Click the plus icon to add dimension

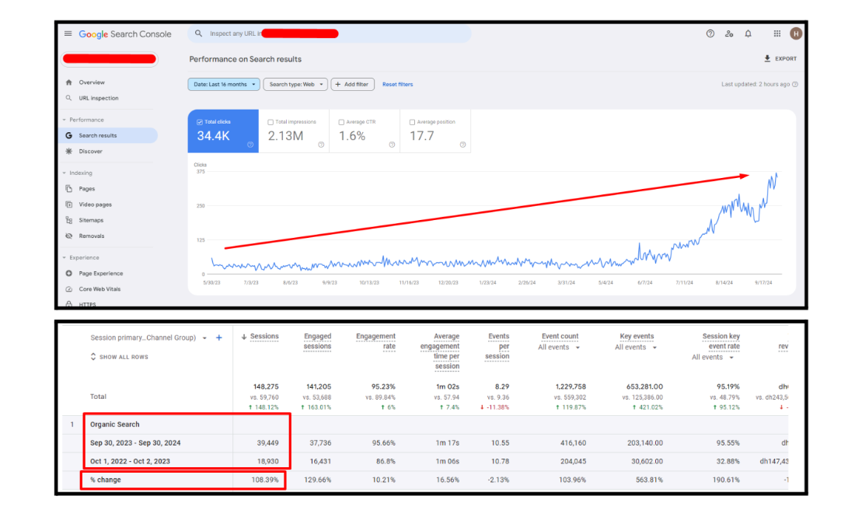click(x=219, y=337)
